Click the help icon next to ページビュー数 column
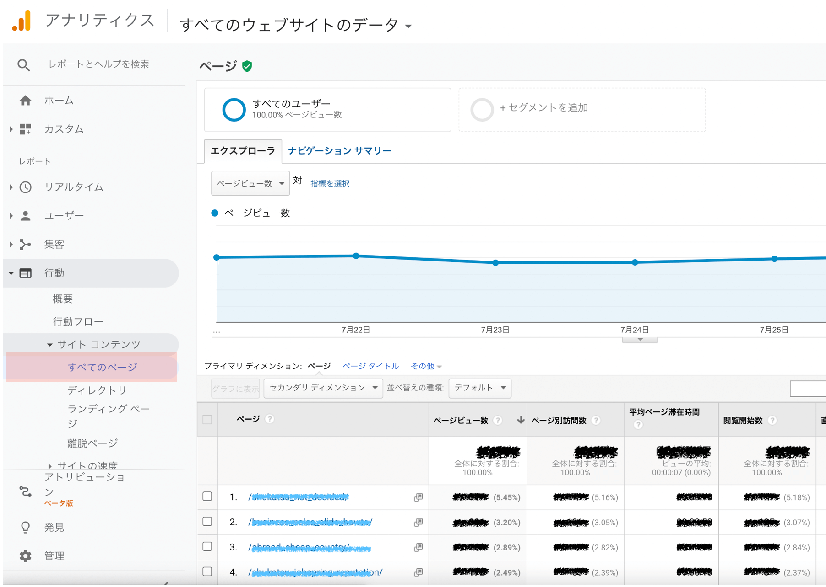826x587 pixels. click(498, 421)
